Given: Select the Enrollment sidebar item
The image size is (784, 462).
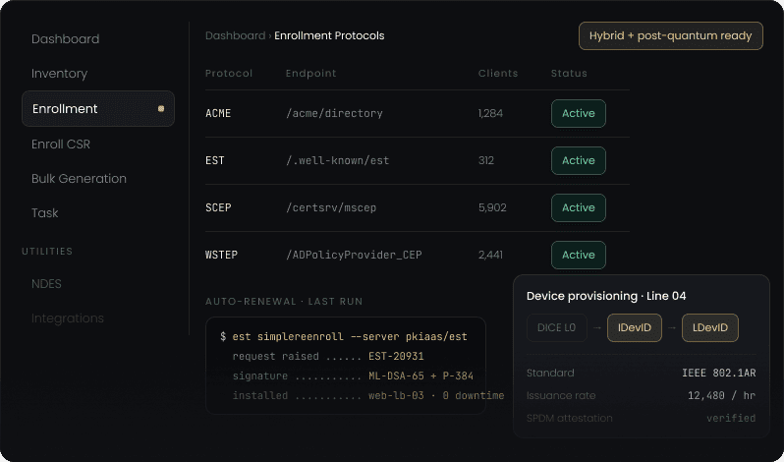Looking at the screenshot, I should [x=98, y=108].
